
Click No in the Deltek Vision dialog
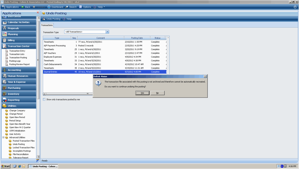coord(158,93)
